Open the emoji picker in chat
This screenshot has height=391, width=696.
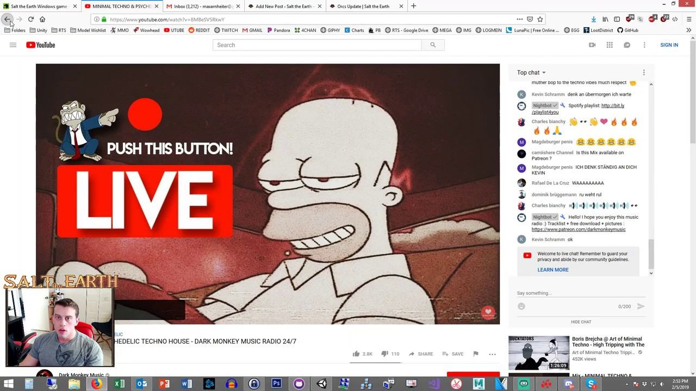(521, 306)
